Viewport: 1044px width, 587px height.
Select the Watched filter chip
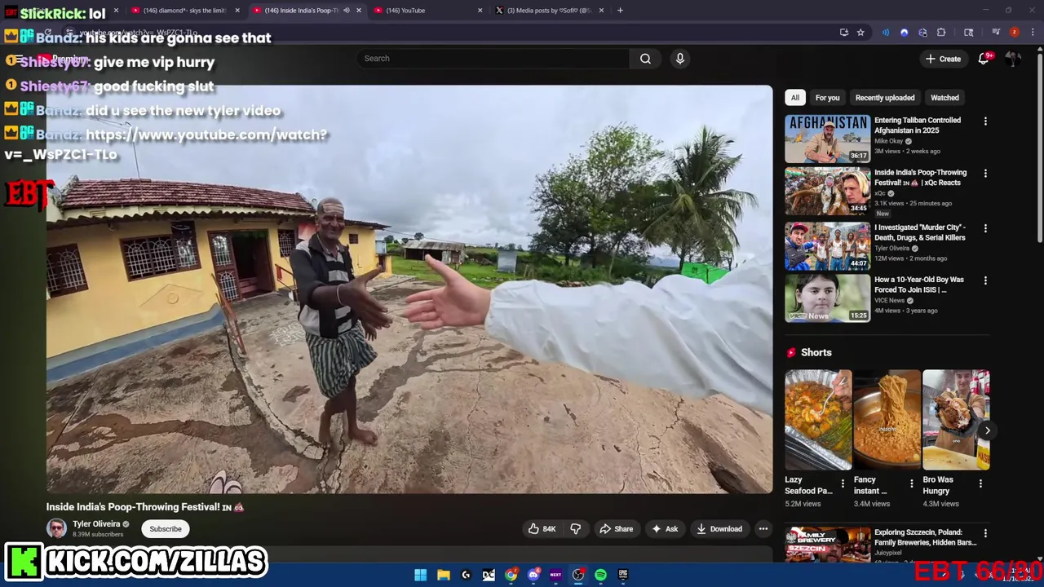point(944,98)
